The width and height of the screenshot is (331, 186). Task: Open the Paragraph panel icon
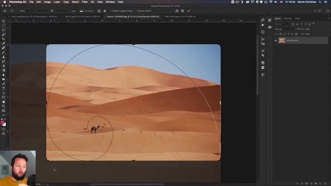(x=263, y=56)
